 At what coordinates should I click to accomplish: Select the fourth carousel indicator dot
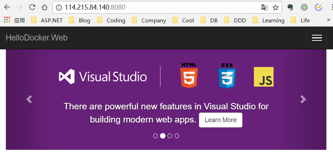point(177,136)
